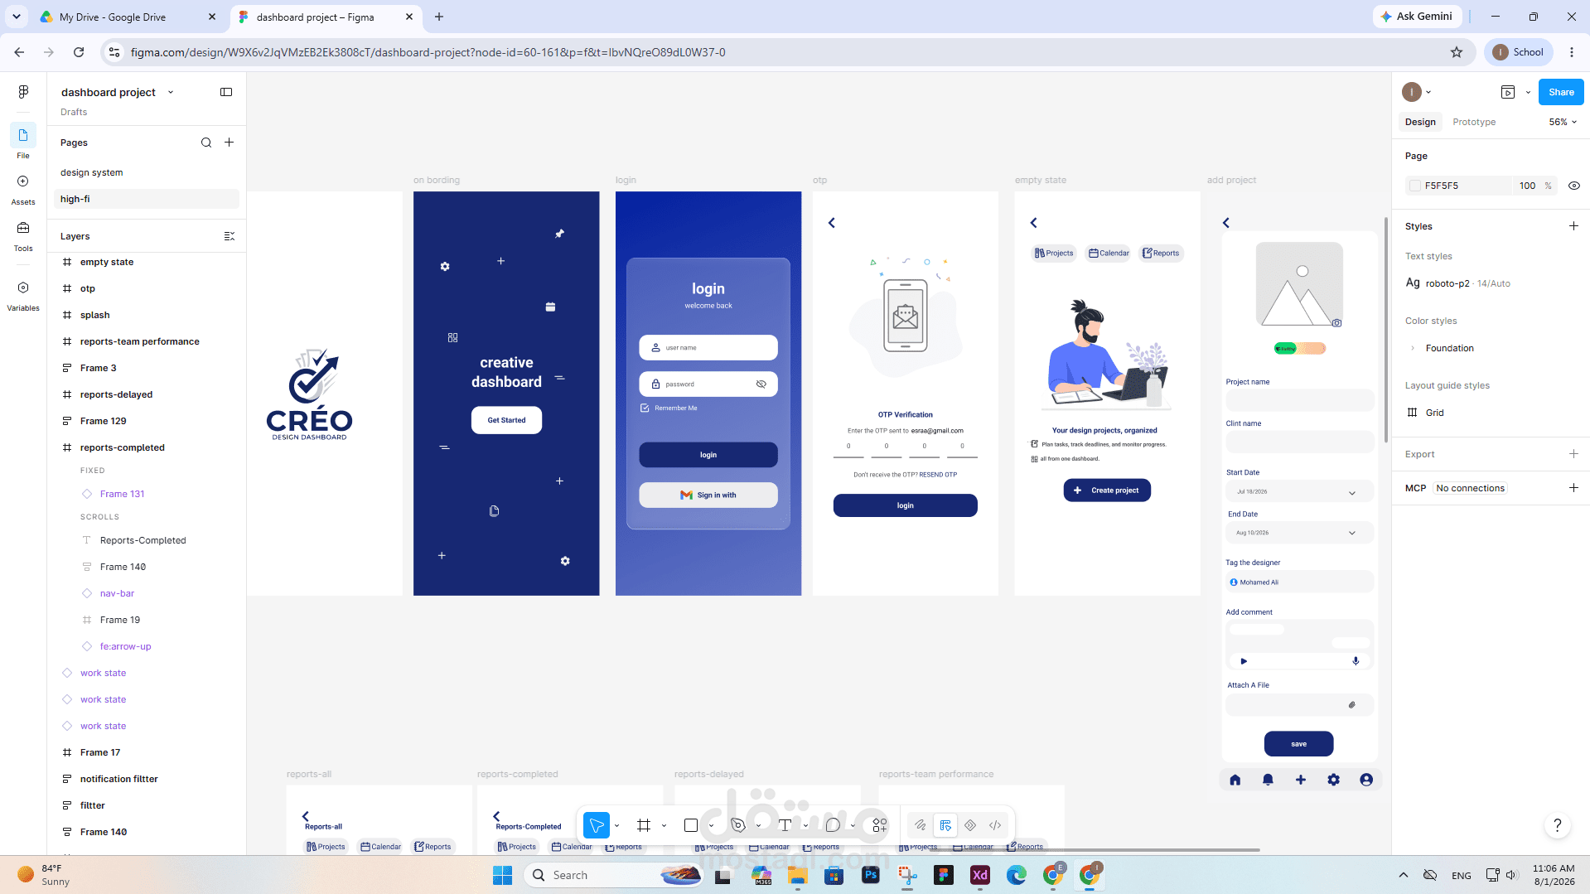Expand the Foundation color styles group
Image resolution: width=1590 pixels, height=894 pixels.
[x=1413, y=348]
